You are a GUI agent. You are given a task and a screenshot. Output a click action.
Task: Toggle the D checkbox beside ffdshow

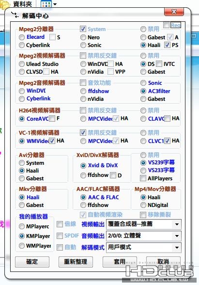click(113, 175)
